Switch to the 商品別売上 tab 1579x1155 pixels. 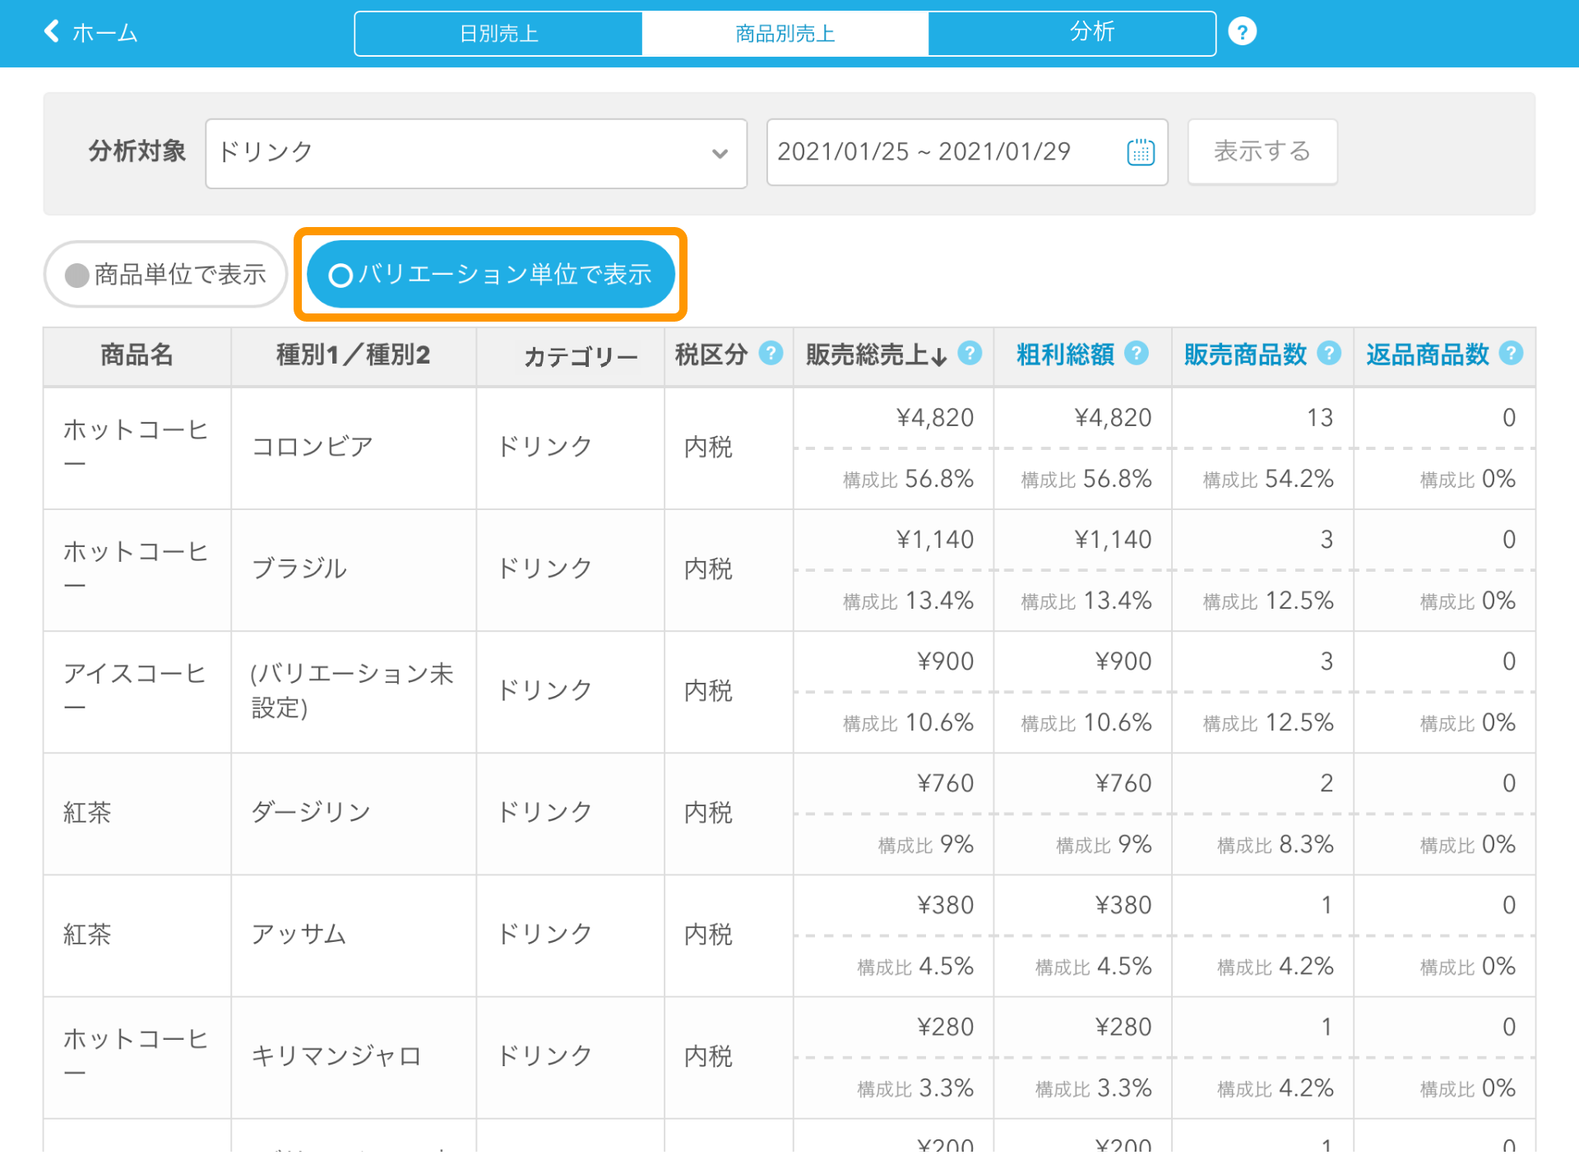pyautogui.click(x=785, y=34)
